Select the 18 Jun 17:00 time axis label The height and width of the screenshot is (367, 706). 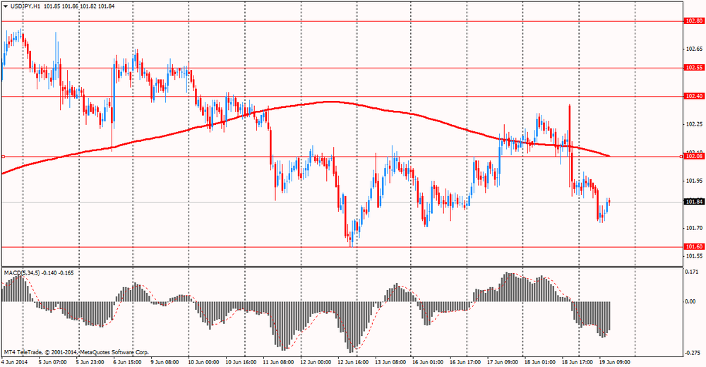[x=577, y=362]
